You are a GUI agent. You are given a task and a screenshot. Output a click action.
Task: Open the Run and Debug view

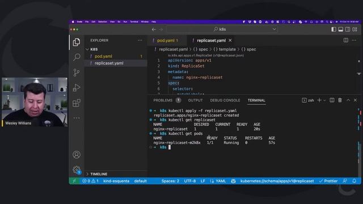[x=77, y=88]
